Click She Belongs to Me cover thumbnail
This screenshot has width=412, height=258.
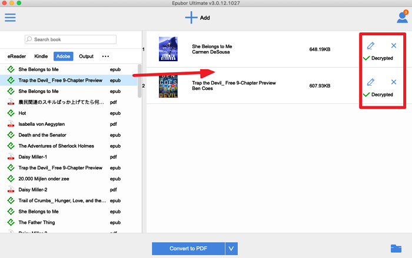tap(168, 49)
